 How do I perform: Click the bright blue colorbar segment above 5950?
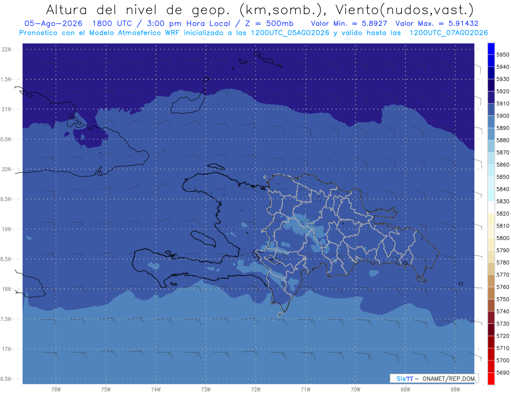coord(491,49)
